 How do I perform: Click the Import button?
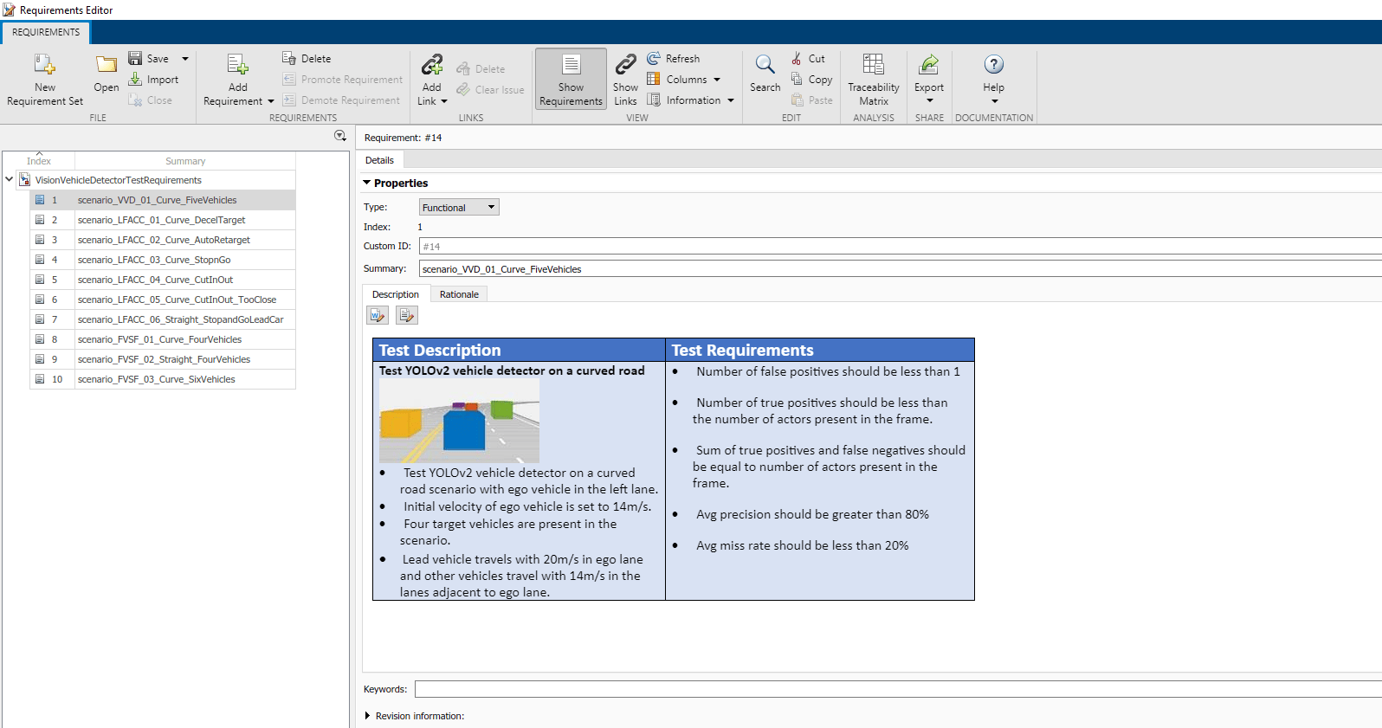(x=153, y=80)
